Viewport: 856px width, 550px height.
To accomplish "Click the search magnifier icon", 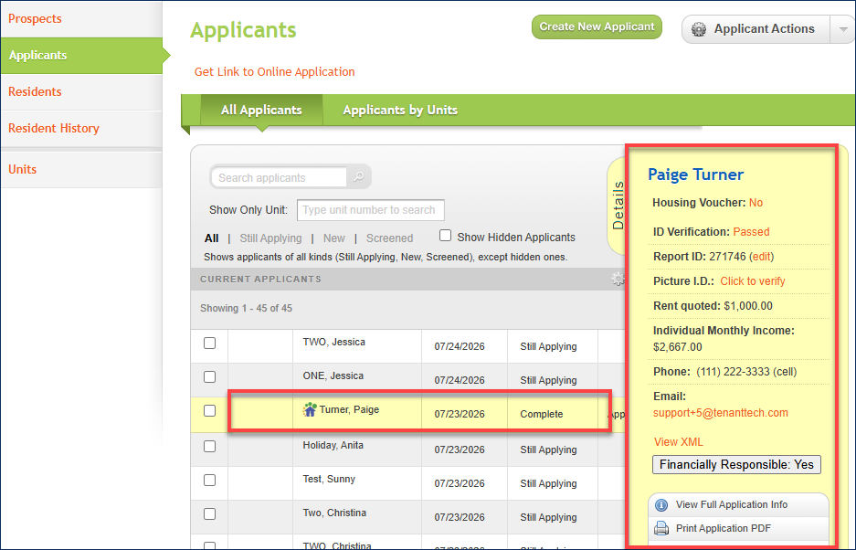I will 359,177.
